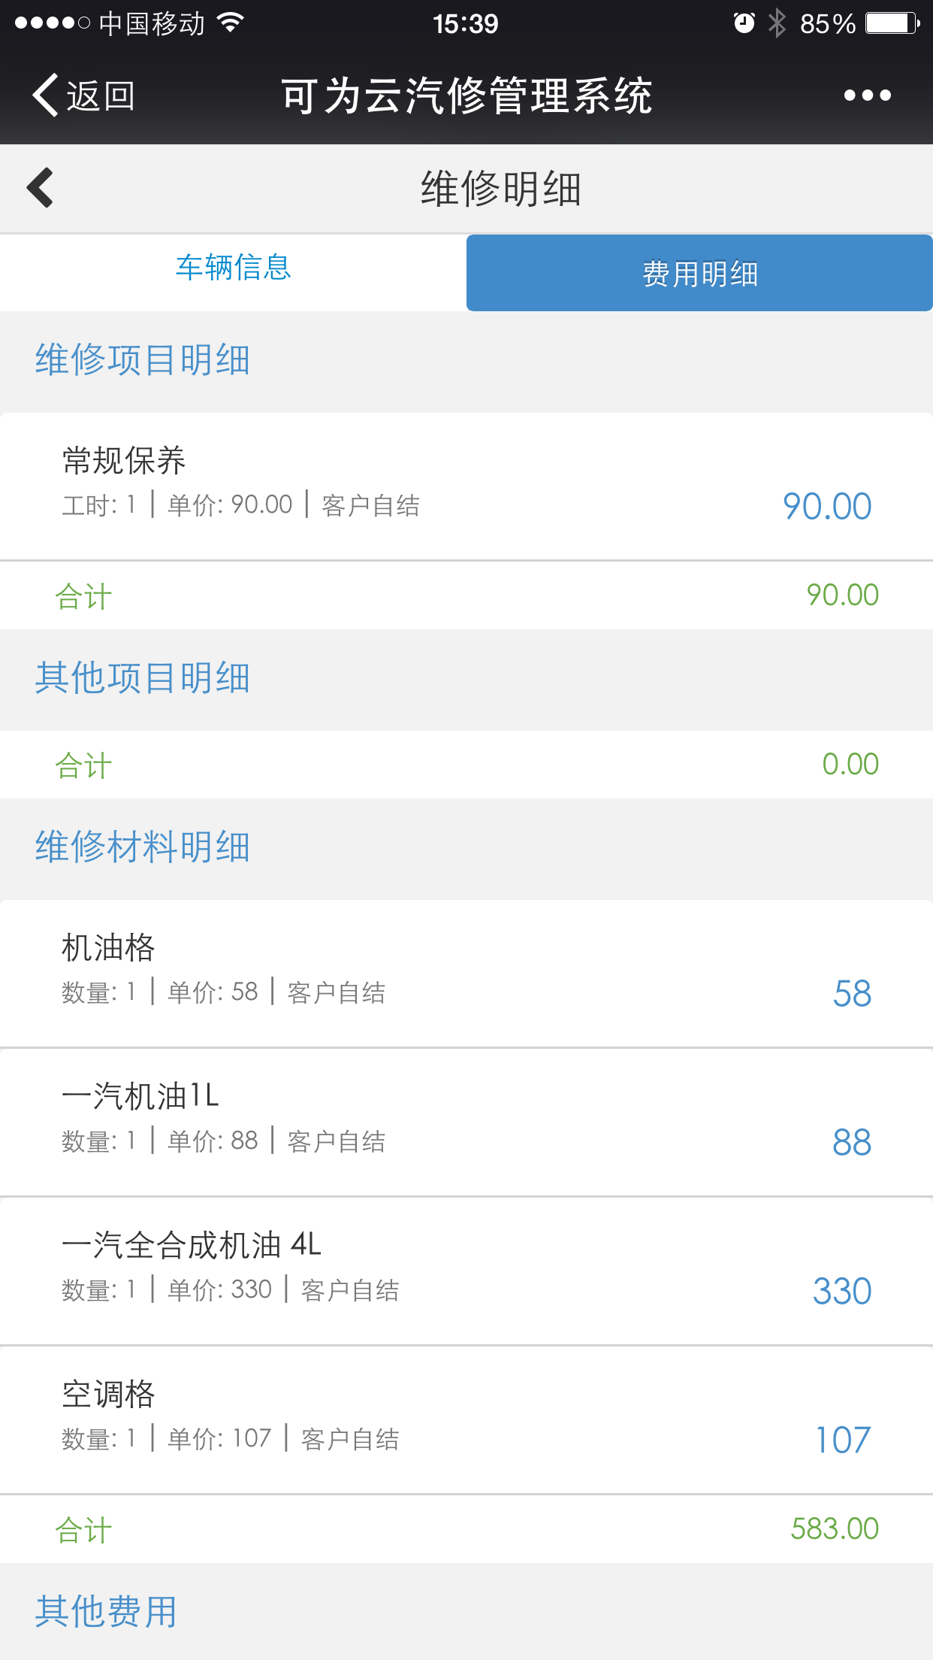This screenshot has height=1660, width=933.
Task: Select the 机油格 material row
Action: [466, 972]
